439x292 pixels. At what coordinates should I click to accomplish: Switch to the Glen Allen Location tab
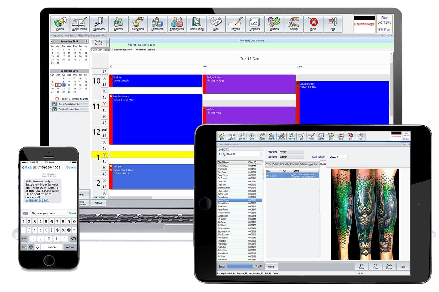[101, 50]
